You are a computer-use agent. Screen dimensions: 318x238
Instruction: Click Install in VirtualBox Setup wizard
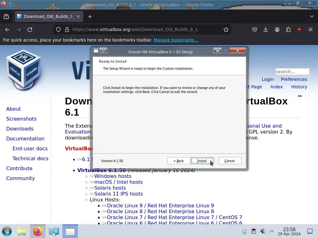coord(202,161)
